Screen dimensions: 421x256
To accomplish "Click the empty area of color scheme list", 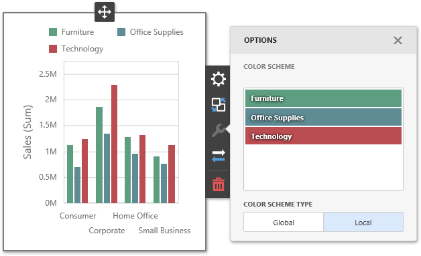I will click(x=323, y=167).
